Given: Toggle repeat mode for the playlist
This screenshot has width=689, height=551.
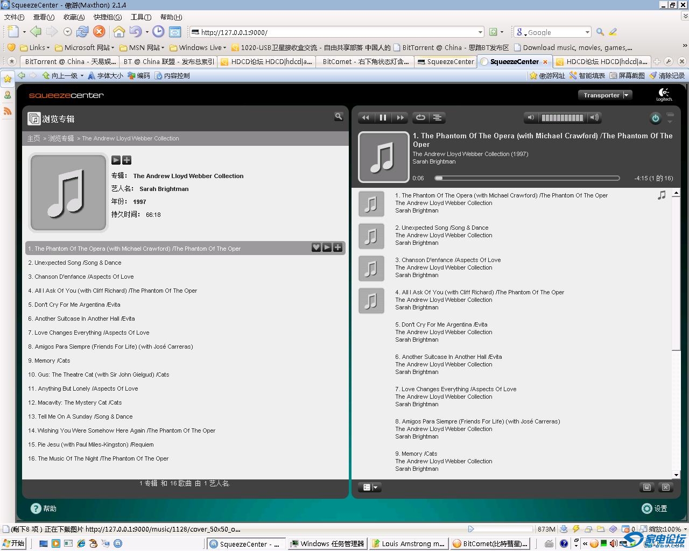Looking at the screenshot, I should pos(420,118).
